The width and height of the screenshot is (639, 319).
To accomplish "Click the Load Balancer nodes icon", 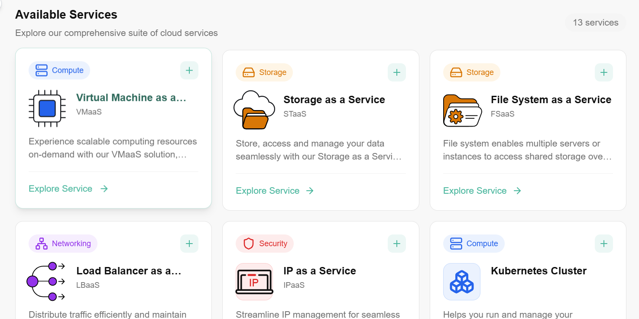I will pyautogui.click(x=46, y=281).
